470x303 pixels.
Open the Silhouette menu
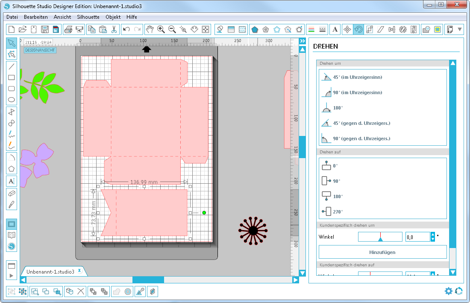pos(88,17)
